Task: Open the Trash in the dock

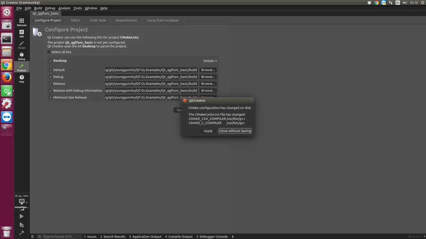Action: click(7, 231)
